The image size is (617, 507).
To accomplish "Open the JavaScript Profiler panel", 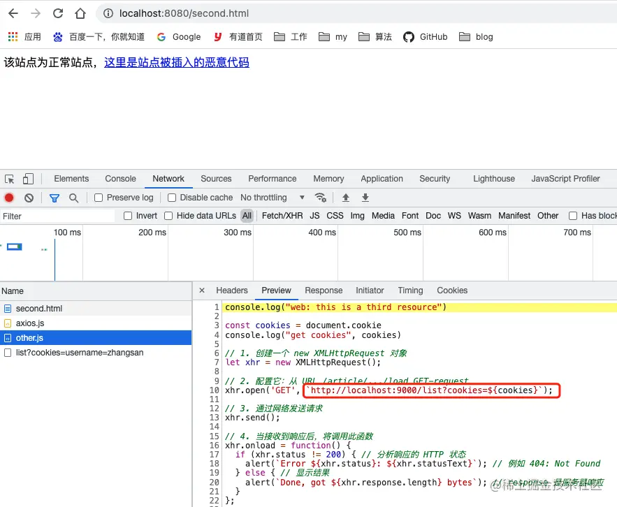I will click(x=565, y=179).
